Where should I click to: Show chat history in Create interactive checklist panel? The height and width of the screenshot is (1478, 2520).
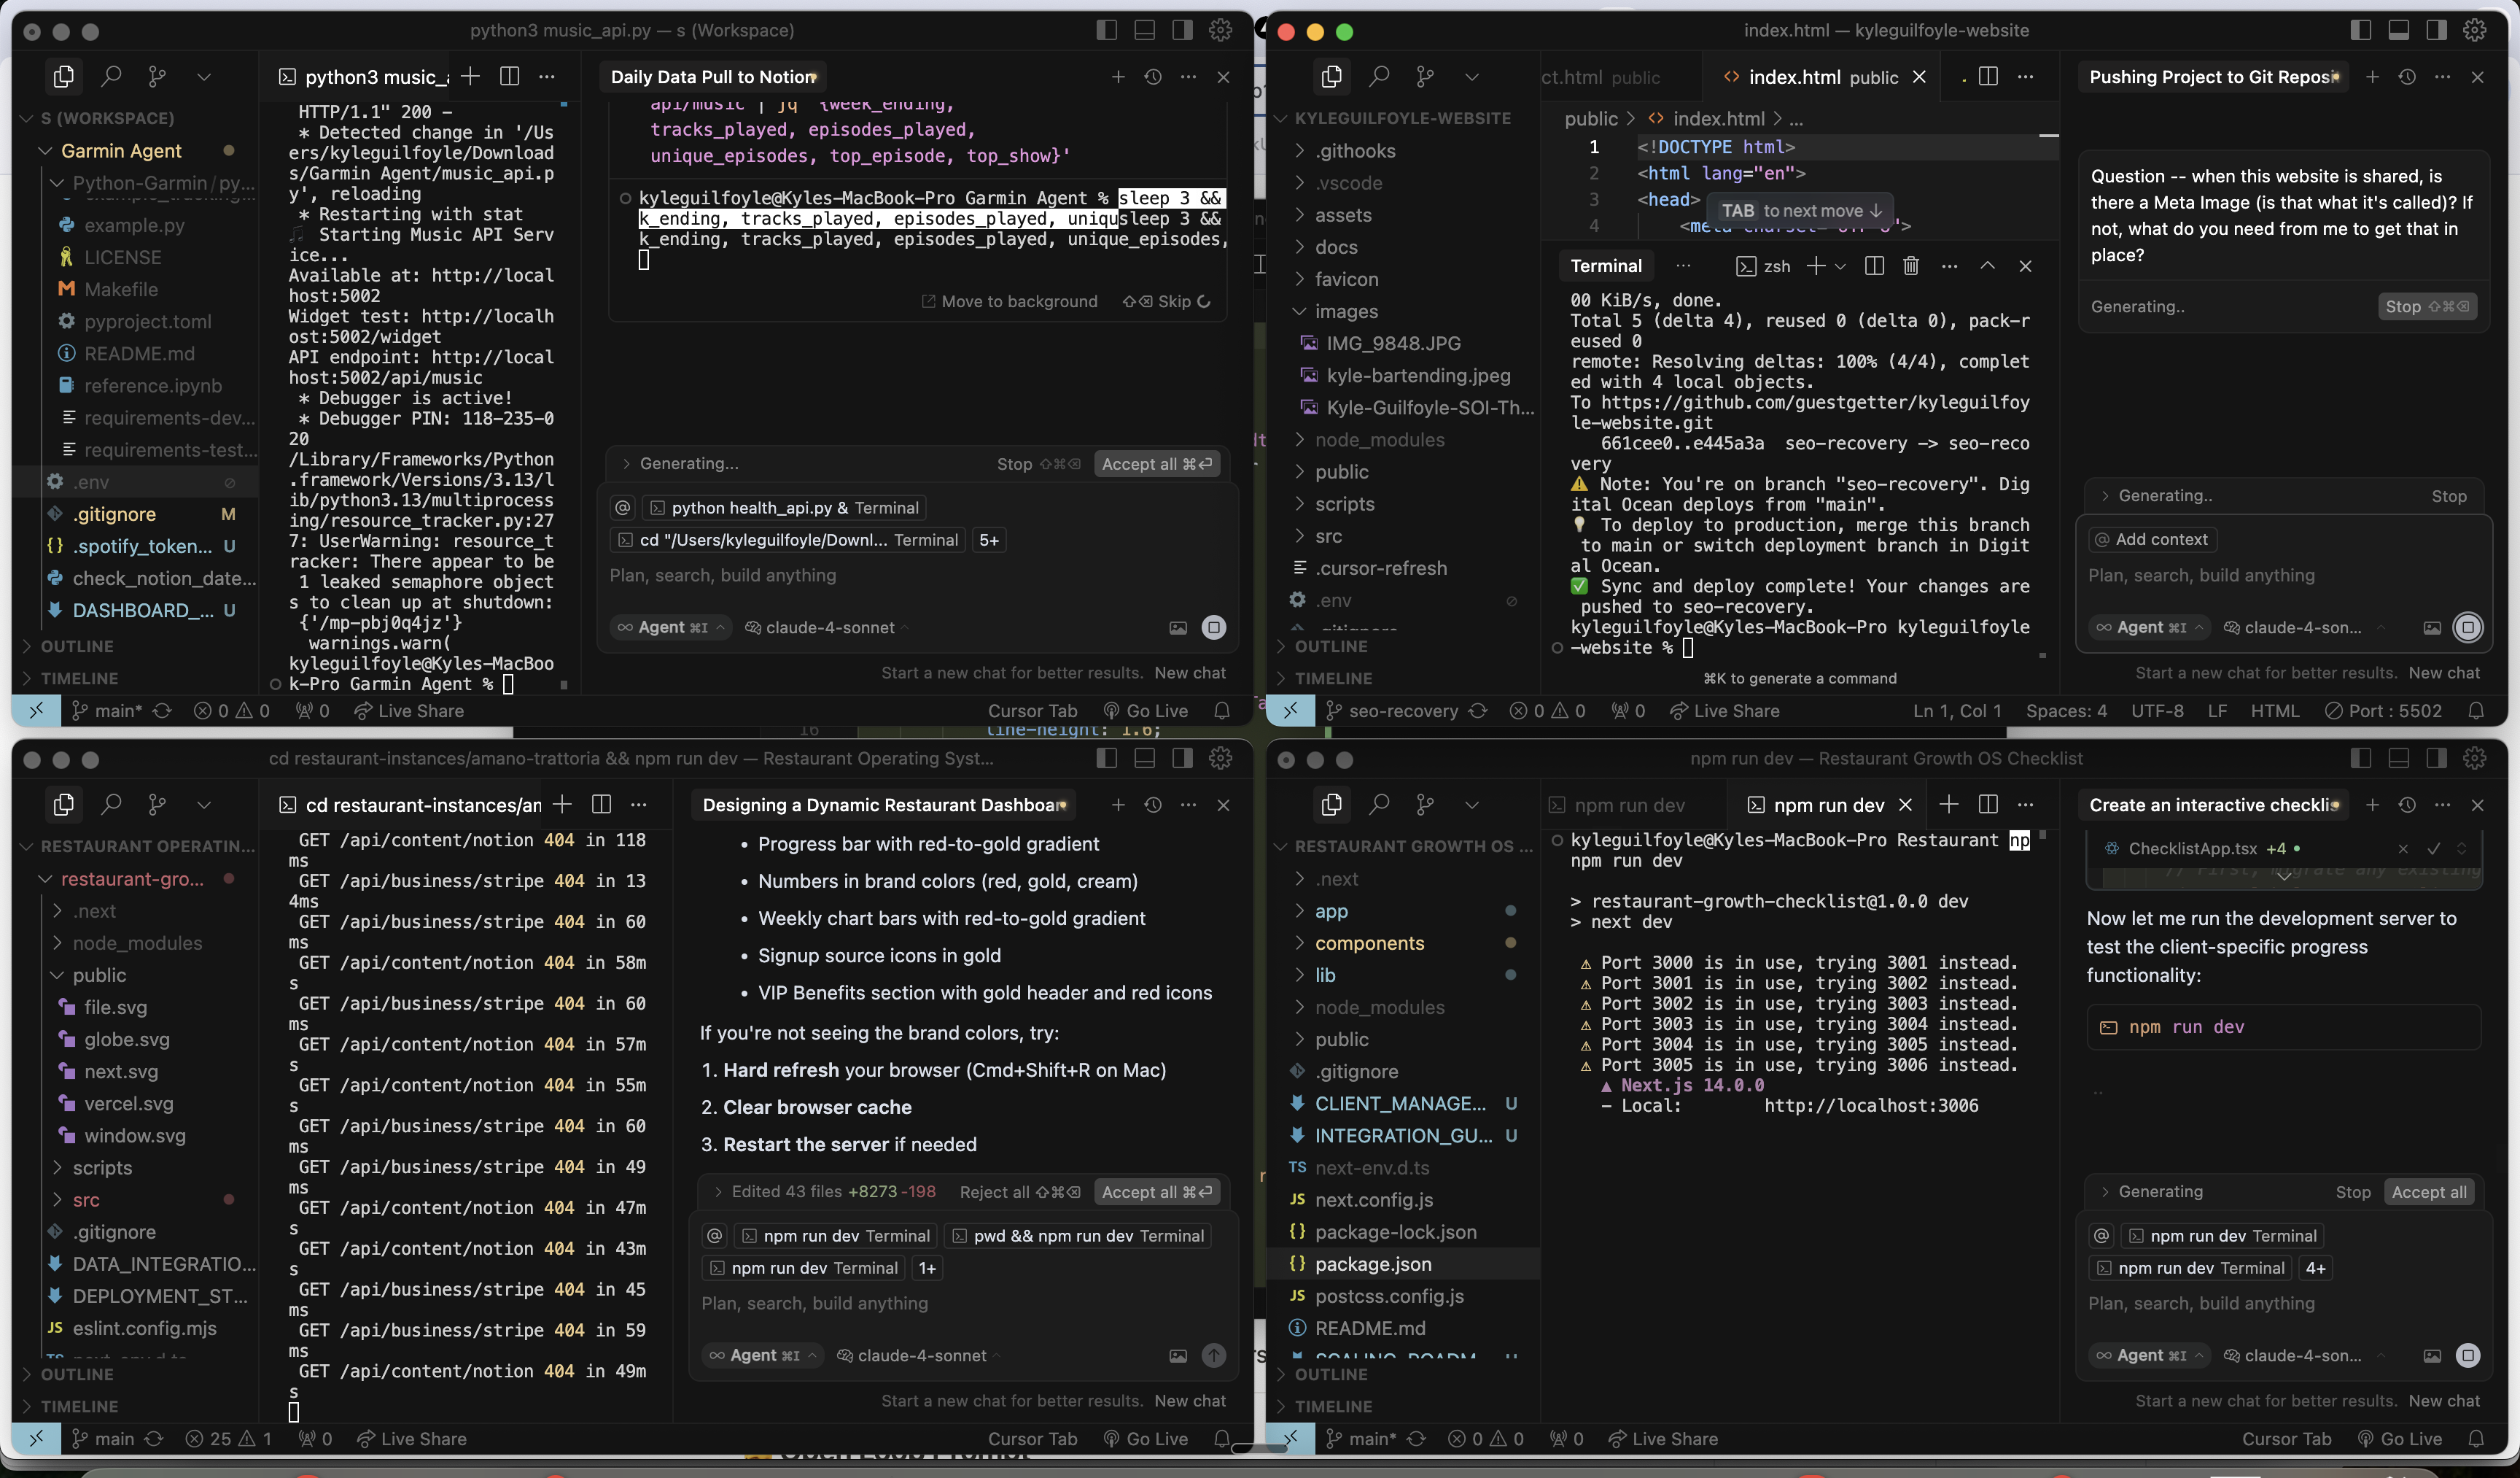[x=2407, y=805]
